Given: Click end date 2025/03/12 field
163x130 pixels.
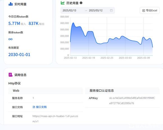Looking at the screenshot, I should pos(96,10).
